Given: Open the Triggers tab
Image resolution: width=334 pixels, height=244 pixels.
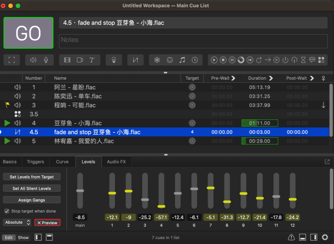Looking at the screenshot, I should coord(36,162).
